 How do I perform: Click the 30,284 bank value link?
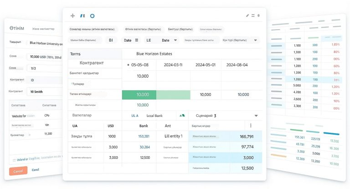click(x=144, y=147)
